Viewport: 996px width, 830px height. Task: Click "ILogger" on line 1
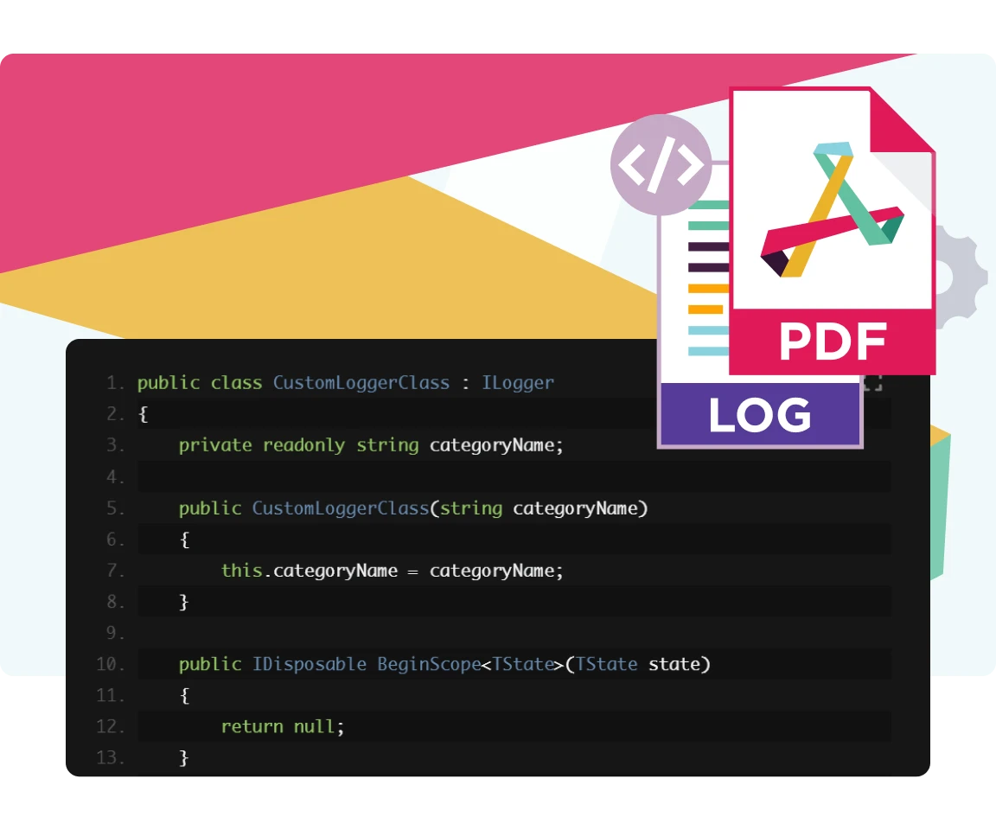click(518, 383)
